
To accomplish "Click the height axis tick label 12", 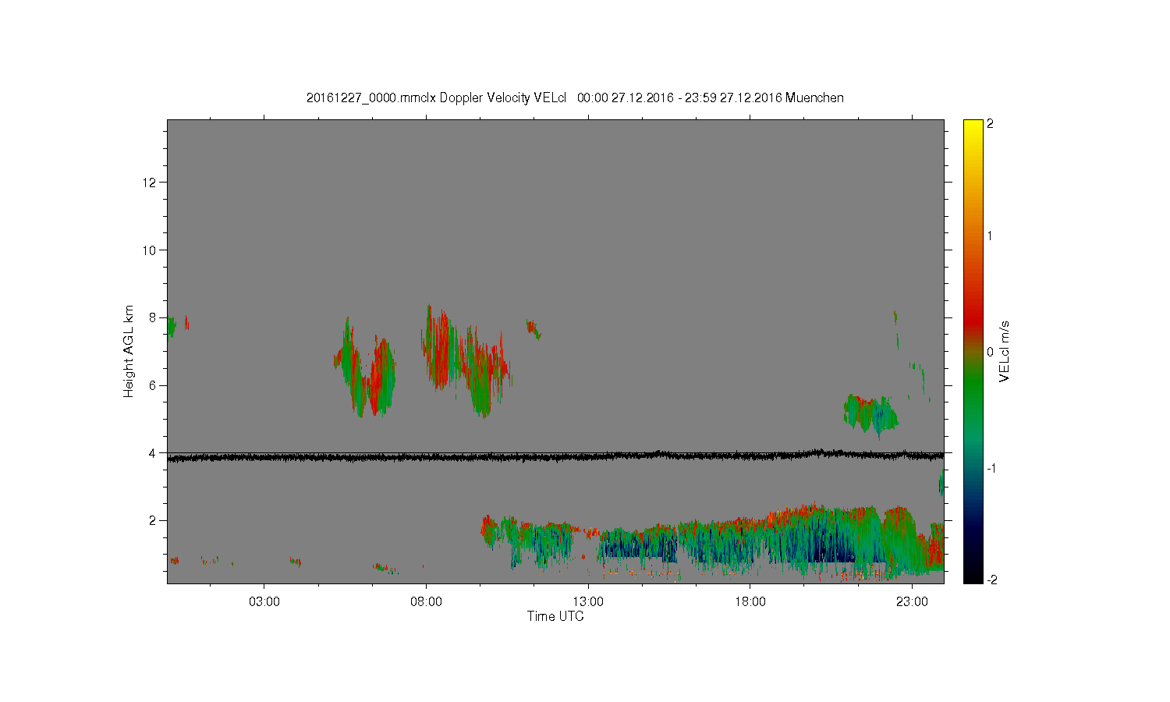I will 150,183.
